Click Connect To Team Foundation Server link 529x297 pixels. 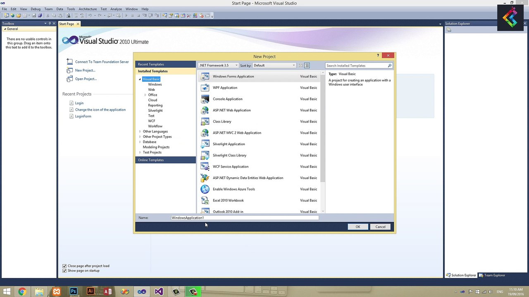click(102, 62)
